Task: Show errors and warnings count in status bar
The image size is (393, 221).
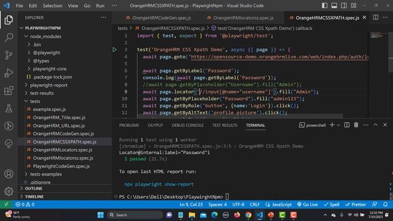Action: pos(25,204)
